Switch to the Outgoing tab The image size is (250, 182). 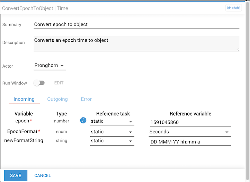(57, 99)
